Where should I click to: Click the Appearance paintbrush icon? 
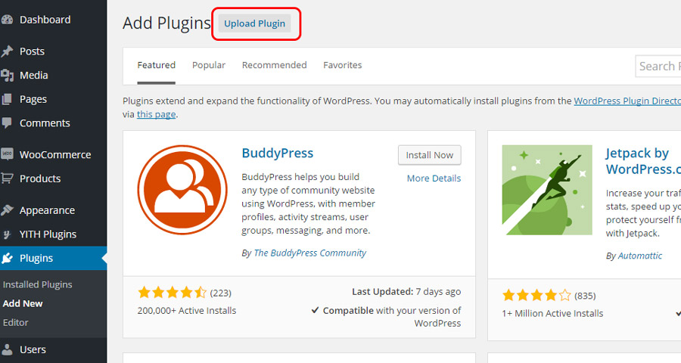tap(7, 210)
